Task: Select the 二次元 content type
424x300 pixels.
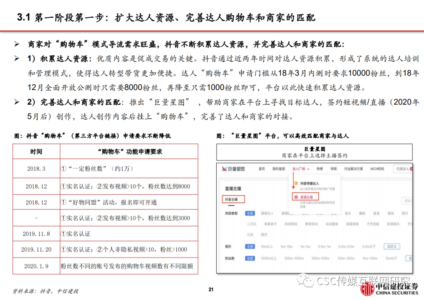Action: pyautogui.click(x=252, y=224)
